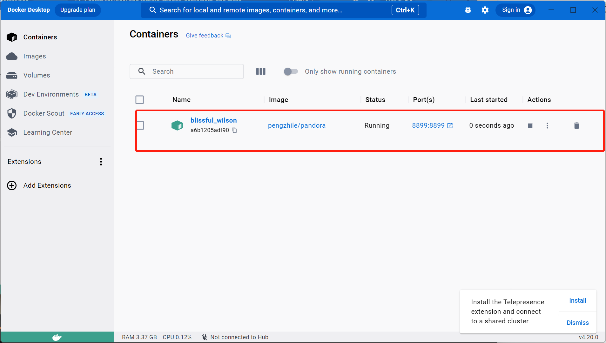Open the troubleshoot bug icon

point(468,10)
